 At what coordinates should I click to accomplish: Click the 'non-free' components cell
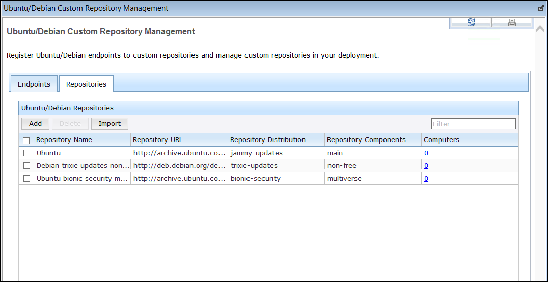pyautogui.click(x=373, y=165)
